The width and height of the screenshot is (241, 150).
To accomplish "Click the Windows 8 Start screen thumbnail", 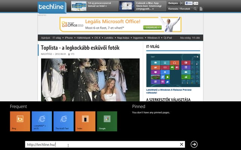I will click(x=173, y=70).
